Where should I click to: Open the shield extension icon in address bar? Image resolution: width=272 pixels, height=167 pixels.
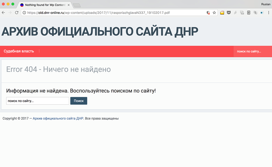point(208,13)
